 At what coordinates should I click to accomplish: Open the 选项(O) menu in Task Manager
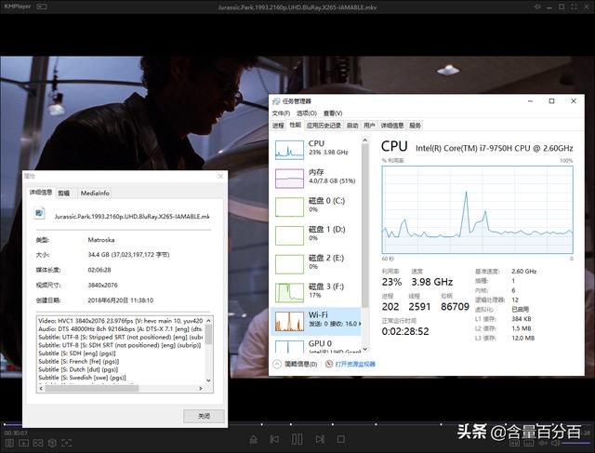point(307,113)
